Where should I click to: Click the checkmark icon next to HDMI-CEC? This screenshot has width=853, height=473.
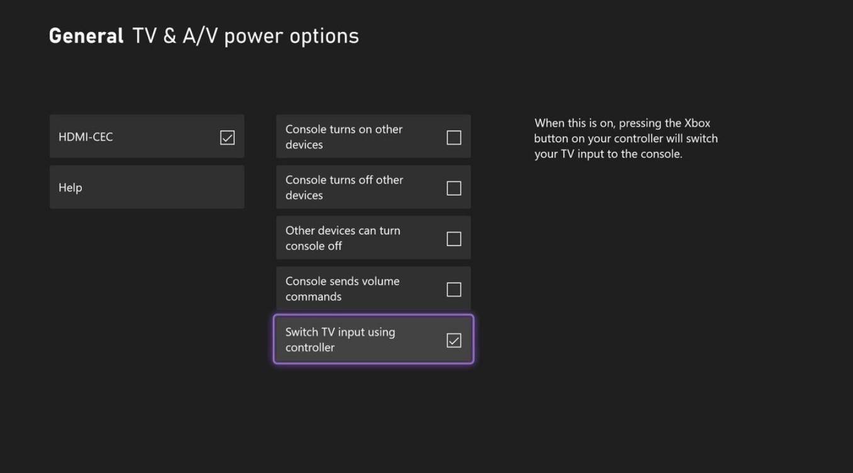click(x=227, y=137)
